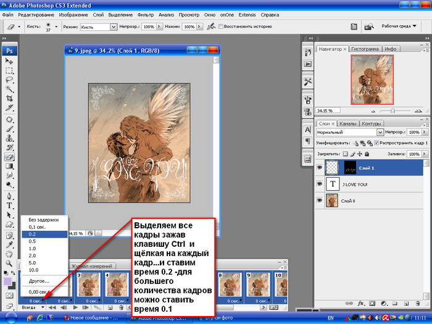Select the Hand tool
Viewport: 432px width, 324px height.
point(9,254)
